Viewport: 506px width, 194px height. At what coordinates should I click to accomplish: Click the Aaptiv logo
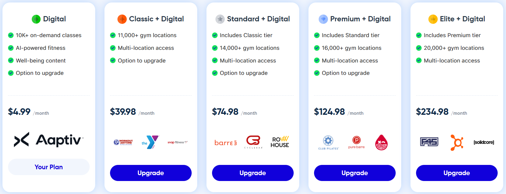pyautogui.click(x=49, y=140)
